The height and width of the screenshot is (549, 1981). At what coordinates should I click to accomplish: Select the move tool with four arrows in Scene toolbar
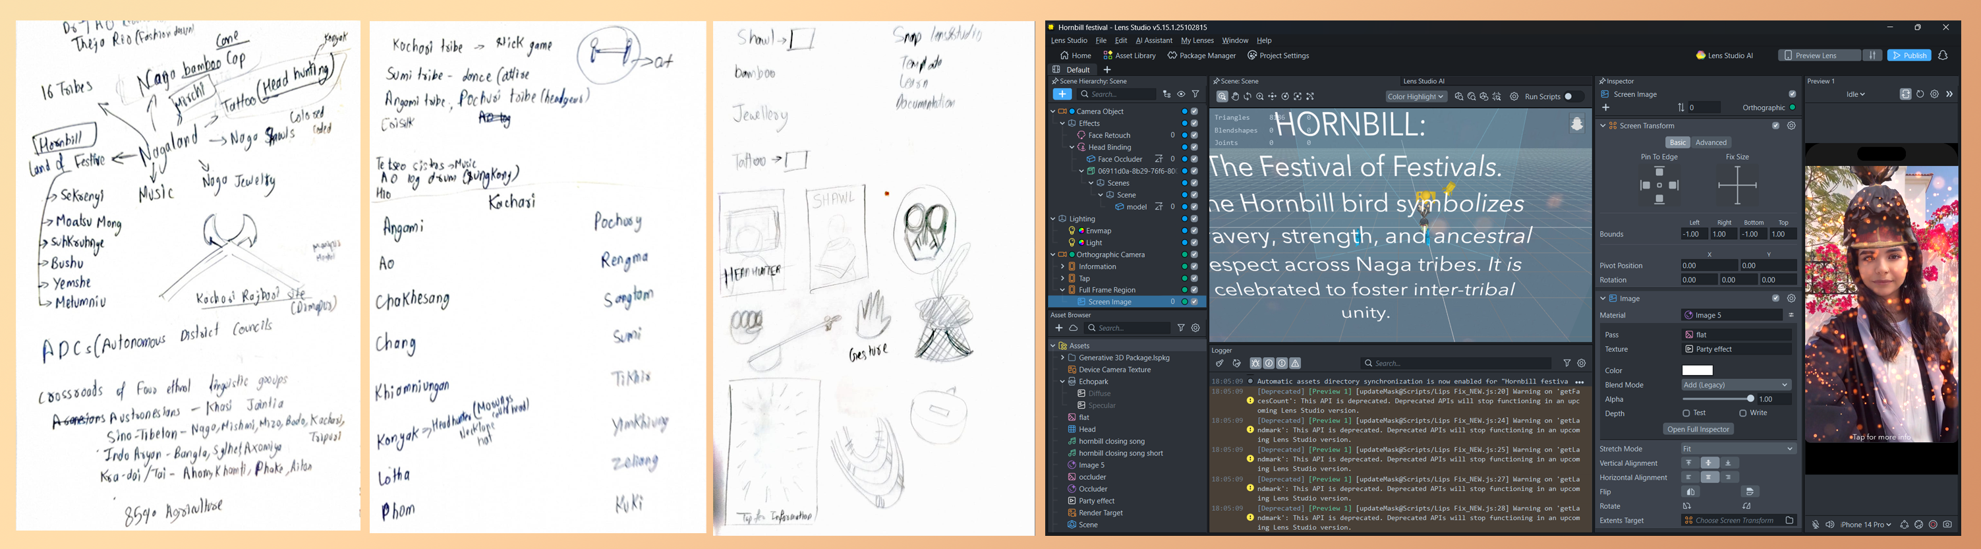point(1272,97)
